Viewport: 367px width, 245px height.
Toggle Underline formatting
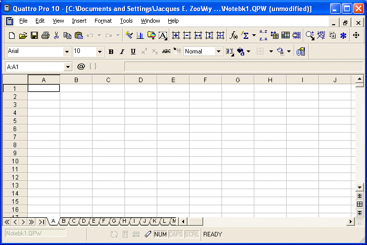tap(133, 51)
